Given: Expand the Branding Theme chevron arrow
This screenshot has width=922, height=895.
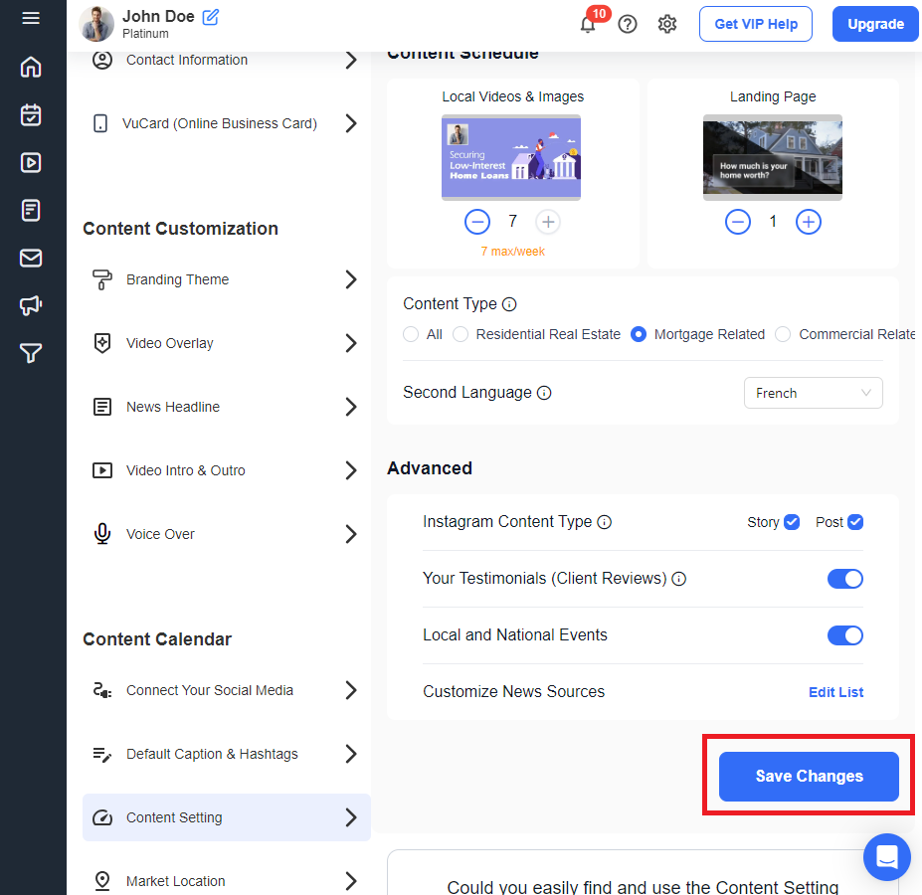Looking at the screenshot, I should 350,279.
